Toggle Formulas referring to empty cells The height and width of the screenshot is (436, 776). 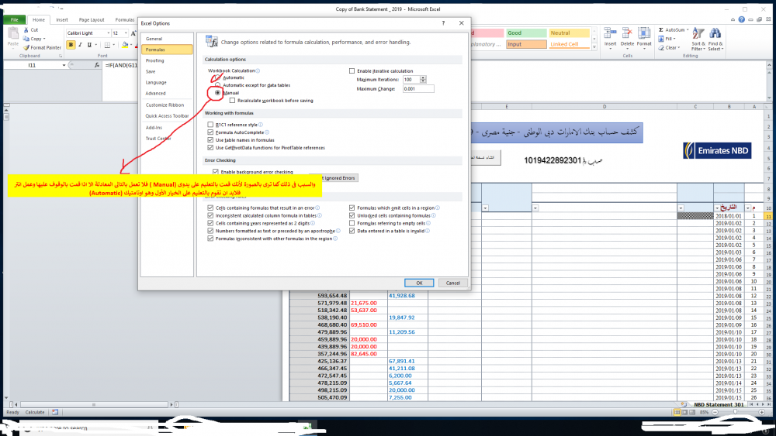point(352,223)
